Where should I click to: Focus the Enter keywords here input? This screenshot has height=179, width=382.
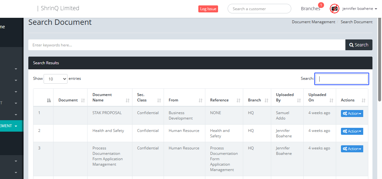[187, 45]
